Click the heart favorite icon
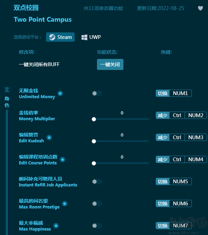The width and height of the screenshot is (208, 235). [200, 9]
